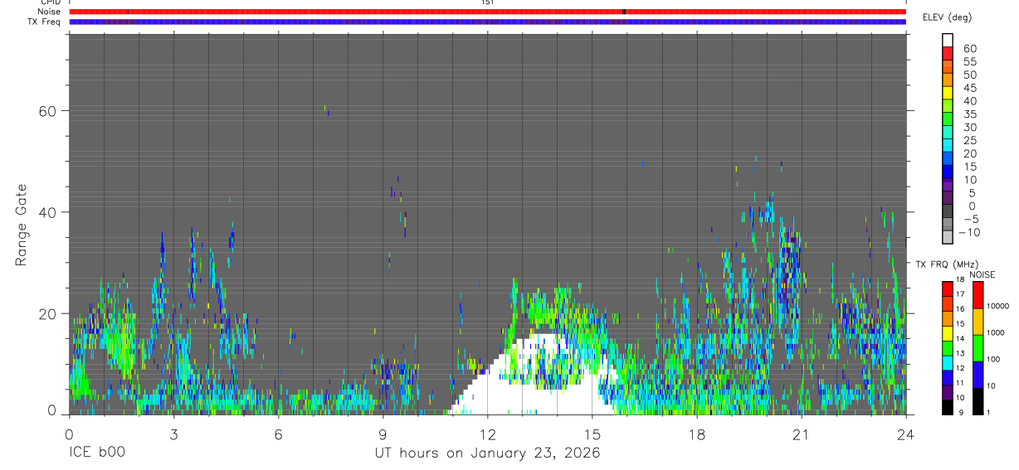Image resolution: width=1019 pixels, height=470 pixels.
Task: Click the '25' label on ELEV scale
Action: (969, 140)
